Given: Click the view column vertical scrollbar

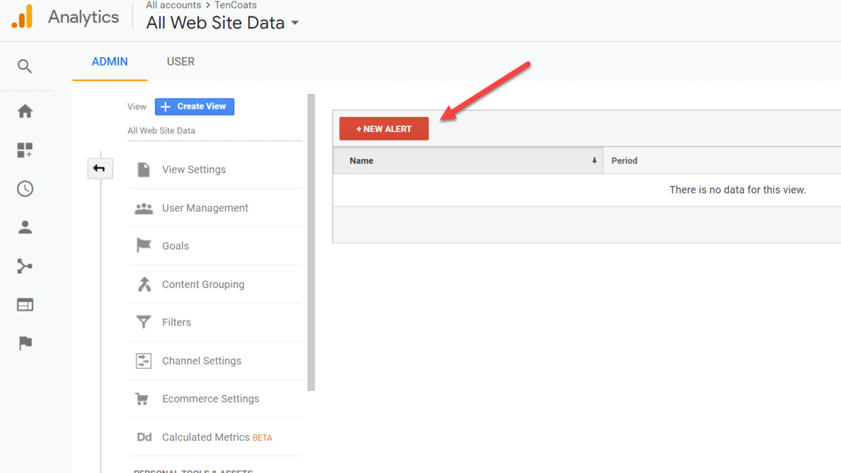Looking at the screenshot, I should 311,243.
